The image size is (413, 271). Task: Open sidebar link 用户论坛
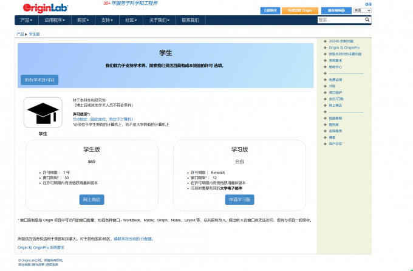coord(335,144)
